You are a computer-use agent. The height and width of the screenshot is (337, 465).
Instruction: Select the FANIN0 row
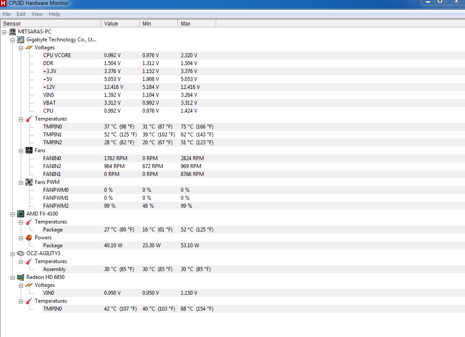coord(254,158)
